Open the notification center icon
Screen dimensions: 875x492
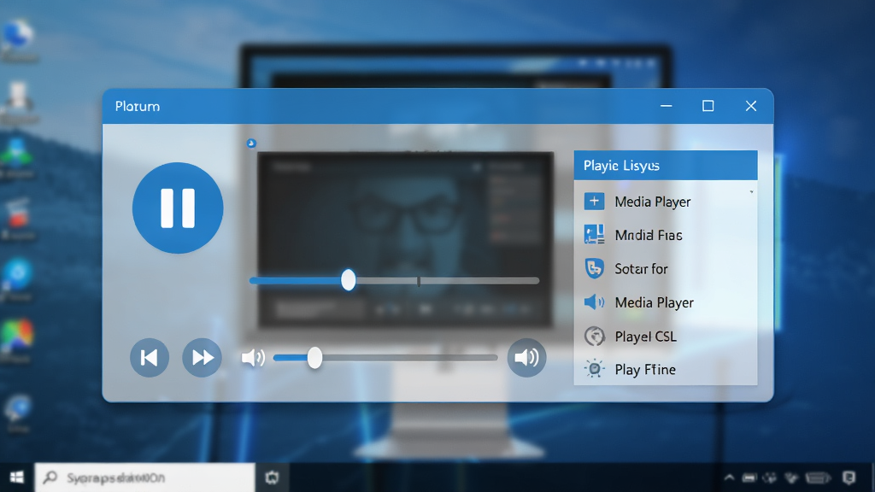849,477
